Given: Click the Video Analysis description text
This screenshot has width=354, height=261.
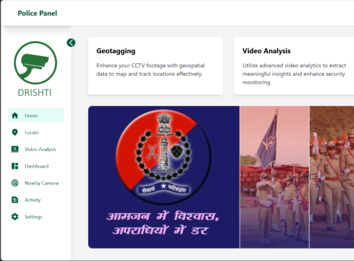Looking at the screenshot, I should [294, 74].
